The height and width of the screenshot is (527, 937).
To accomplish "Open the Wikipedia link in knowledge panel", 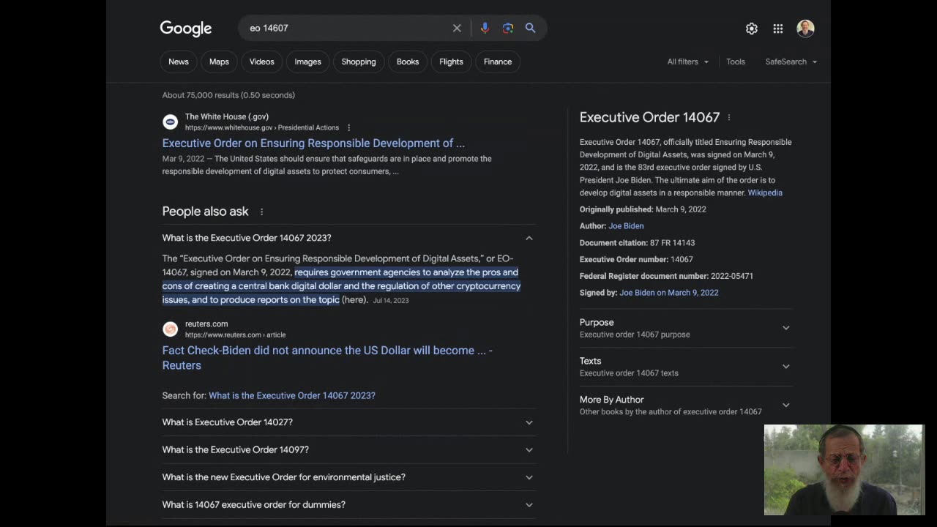I will [765, 193].
